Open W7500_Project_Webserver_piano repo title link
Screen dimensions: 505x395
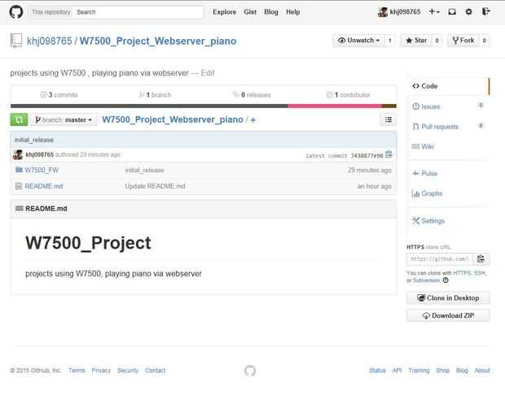pos(158,41)
